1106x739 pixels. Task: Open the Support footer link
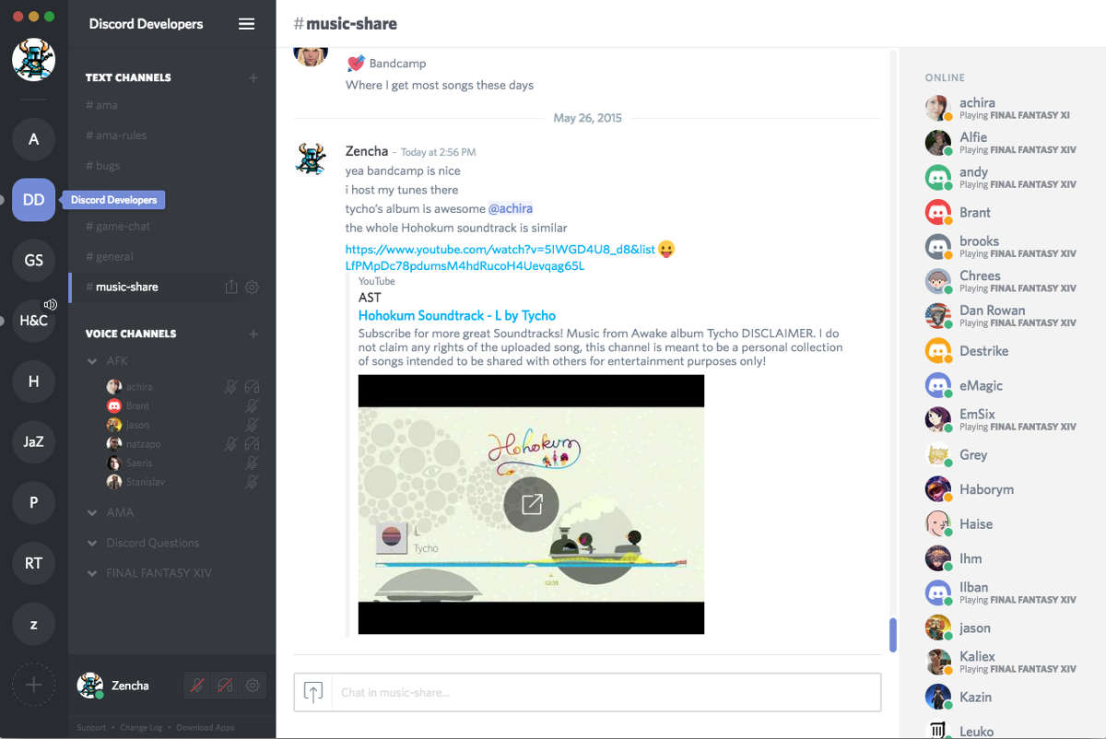point(91,728)
